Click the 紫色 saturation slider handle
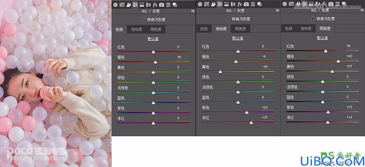 [x=247, y=112]
